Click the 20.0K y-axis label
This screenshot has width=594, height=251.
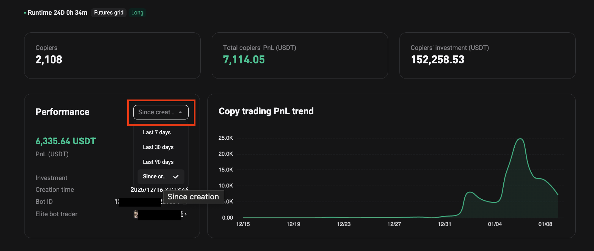click(226, 154)
